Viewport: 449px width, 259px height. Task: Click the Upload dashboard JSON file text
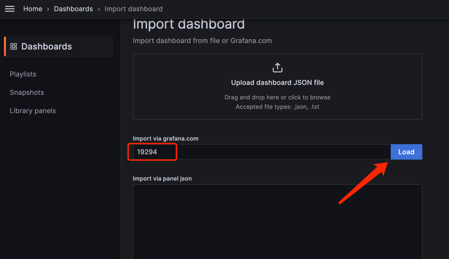(x=277, y=82)
